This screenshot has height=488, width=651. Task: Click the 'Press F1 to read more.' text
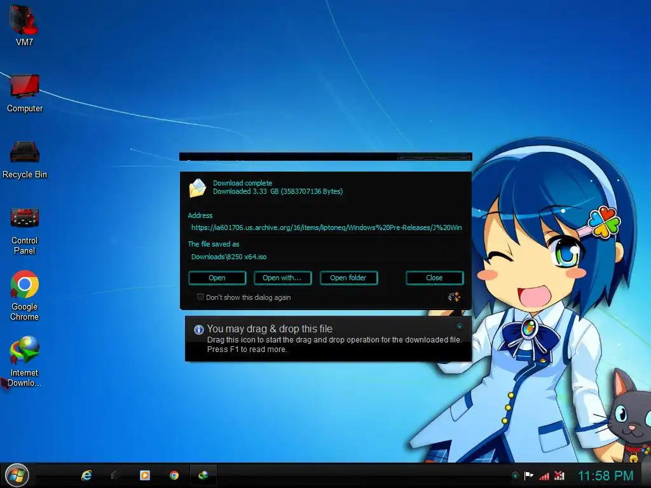[x=247, y=349]
